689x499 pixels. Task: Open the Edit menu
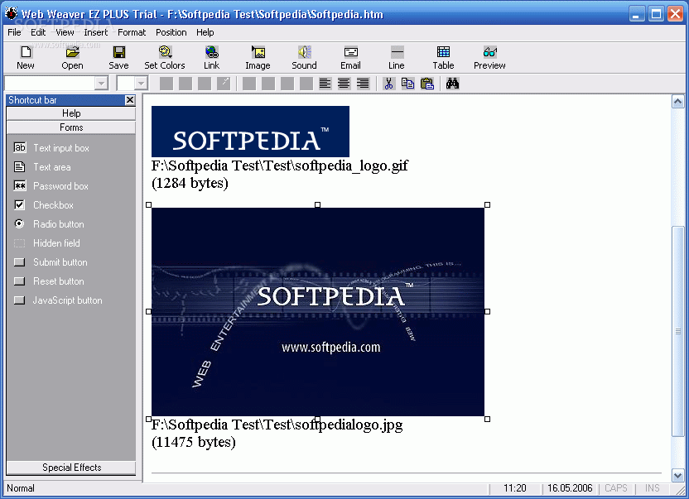[38, 32]
